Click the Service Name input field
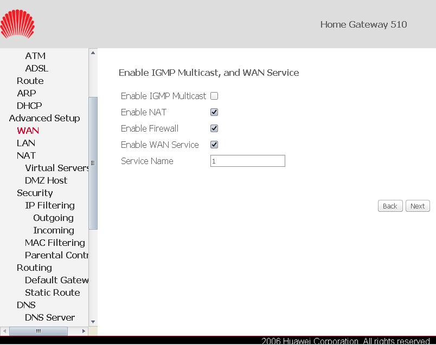 click(x=247, y=161)
